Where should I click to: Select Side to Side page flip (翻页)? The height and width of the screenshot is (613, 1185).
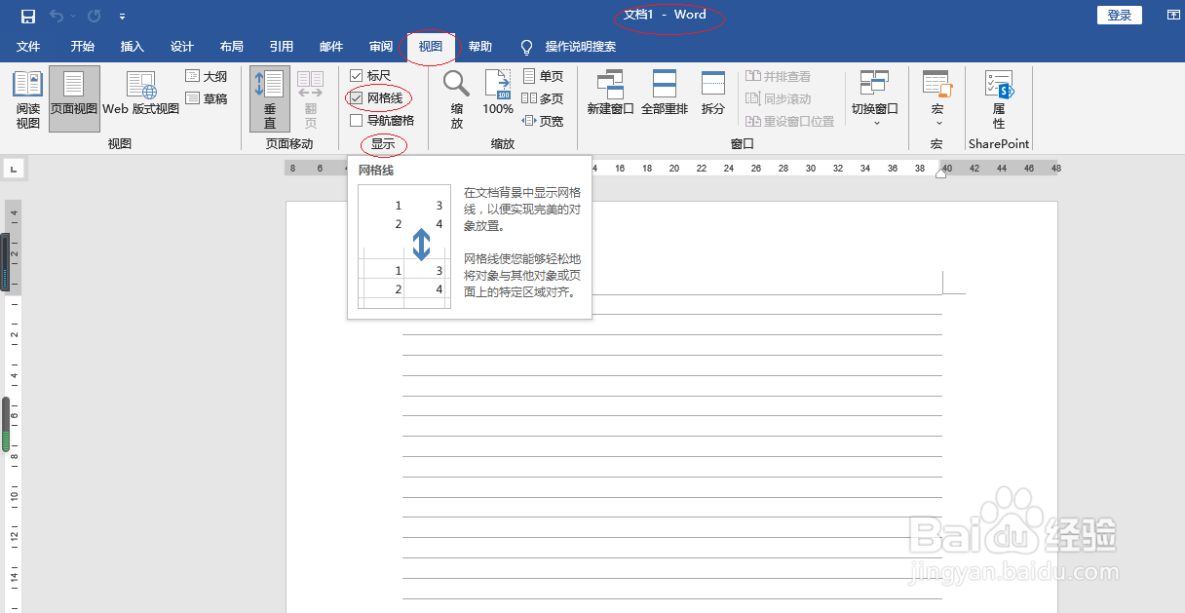(x=311, y=99)
